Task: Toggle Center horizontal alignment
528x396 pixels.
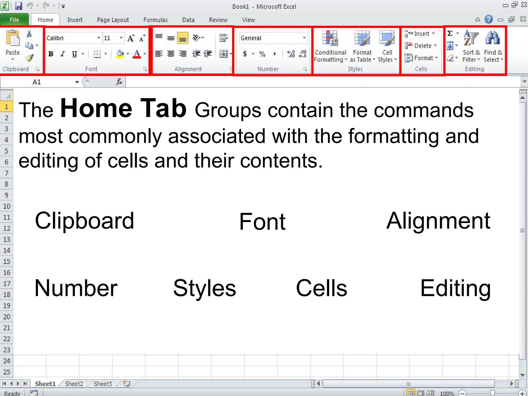Action: click(171, 54)
